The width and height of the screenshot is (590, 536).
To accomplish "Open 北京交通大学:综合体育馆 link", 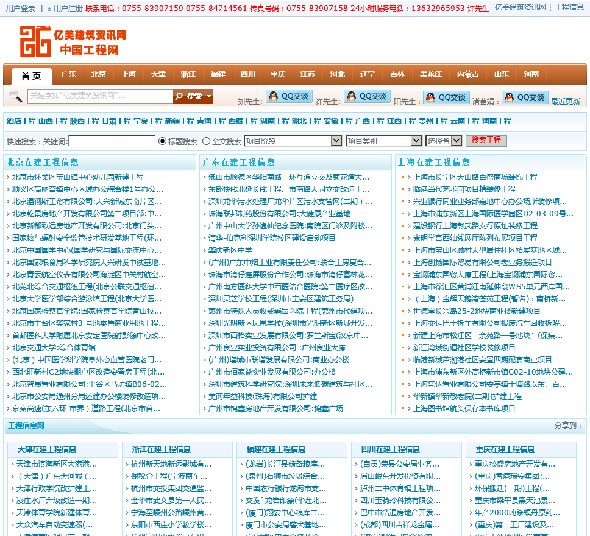I will (54, 348).
